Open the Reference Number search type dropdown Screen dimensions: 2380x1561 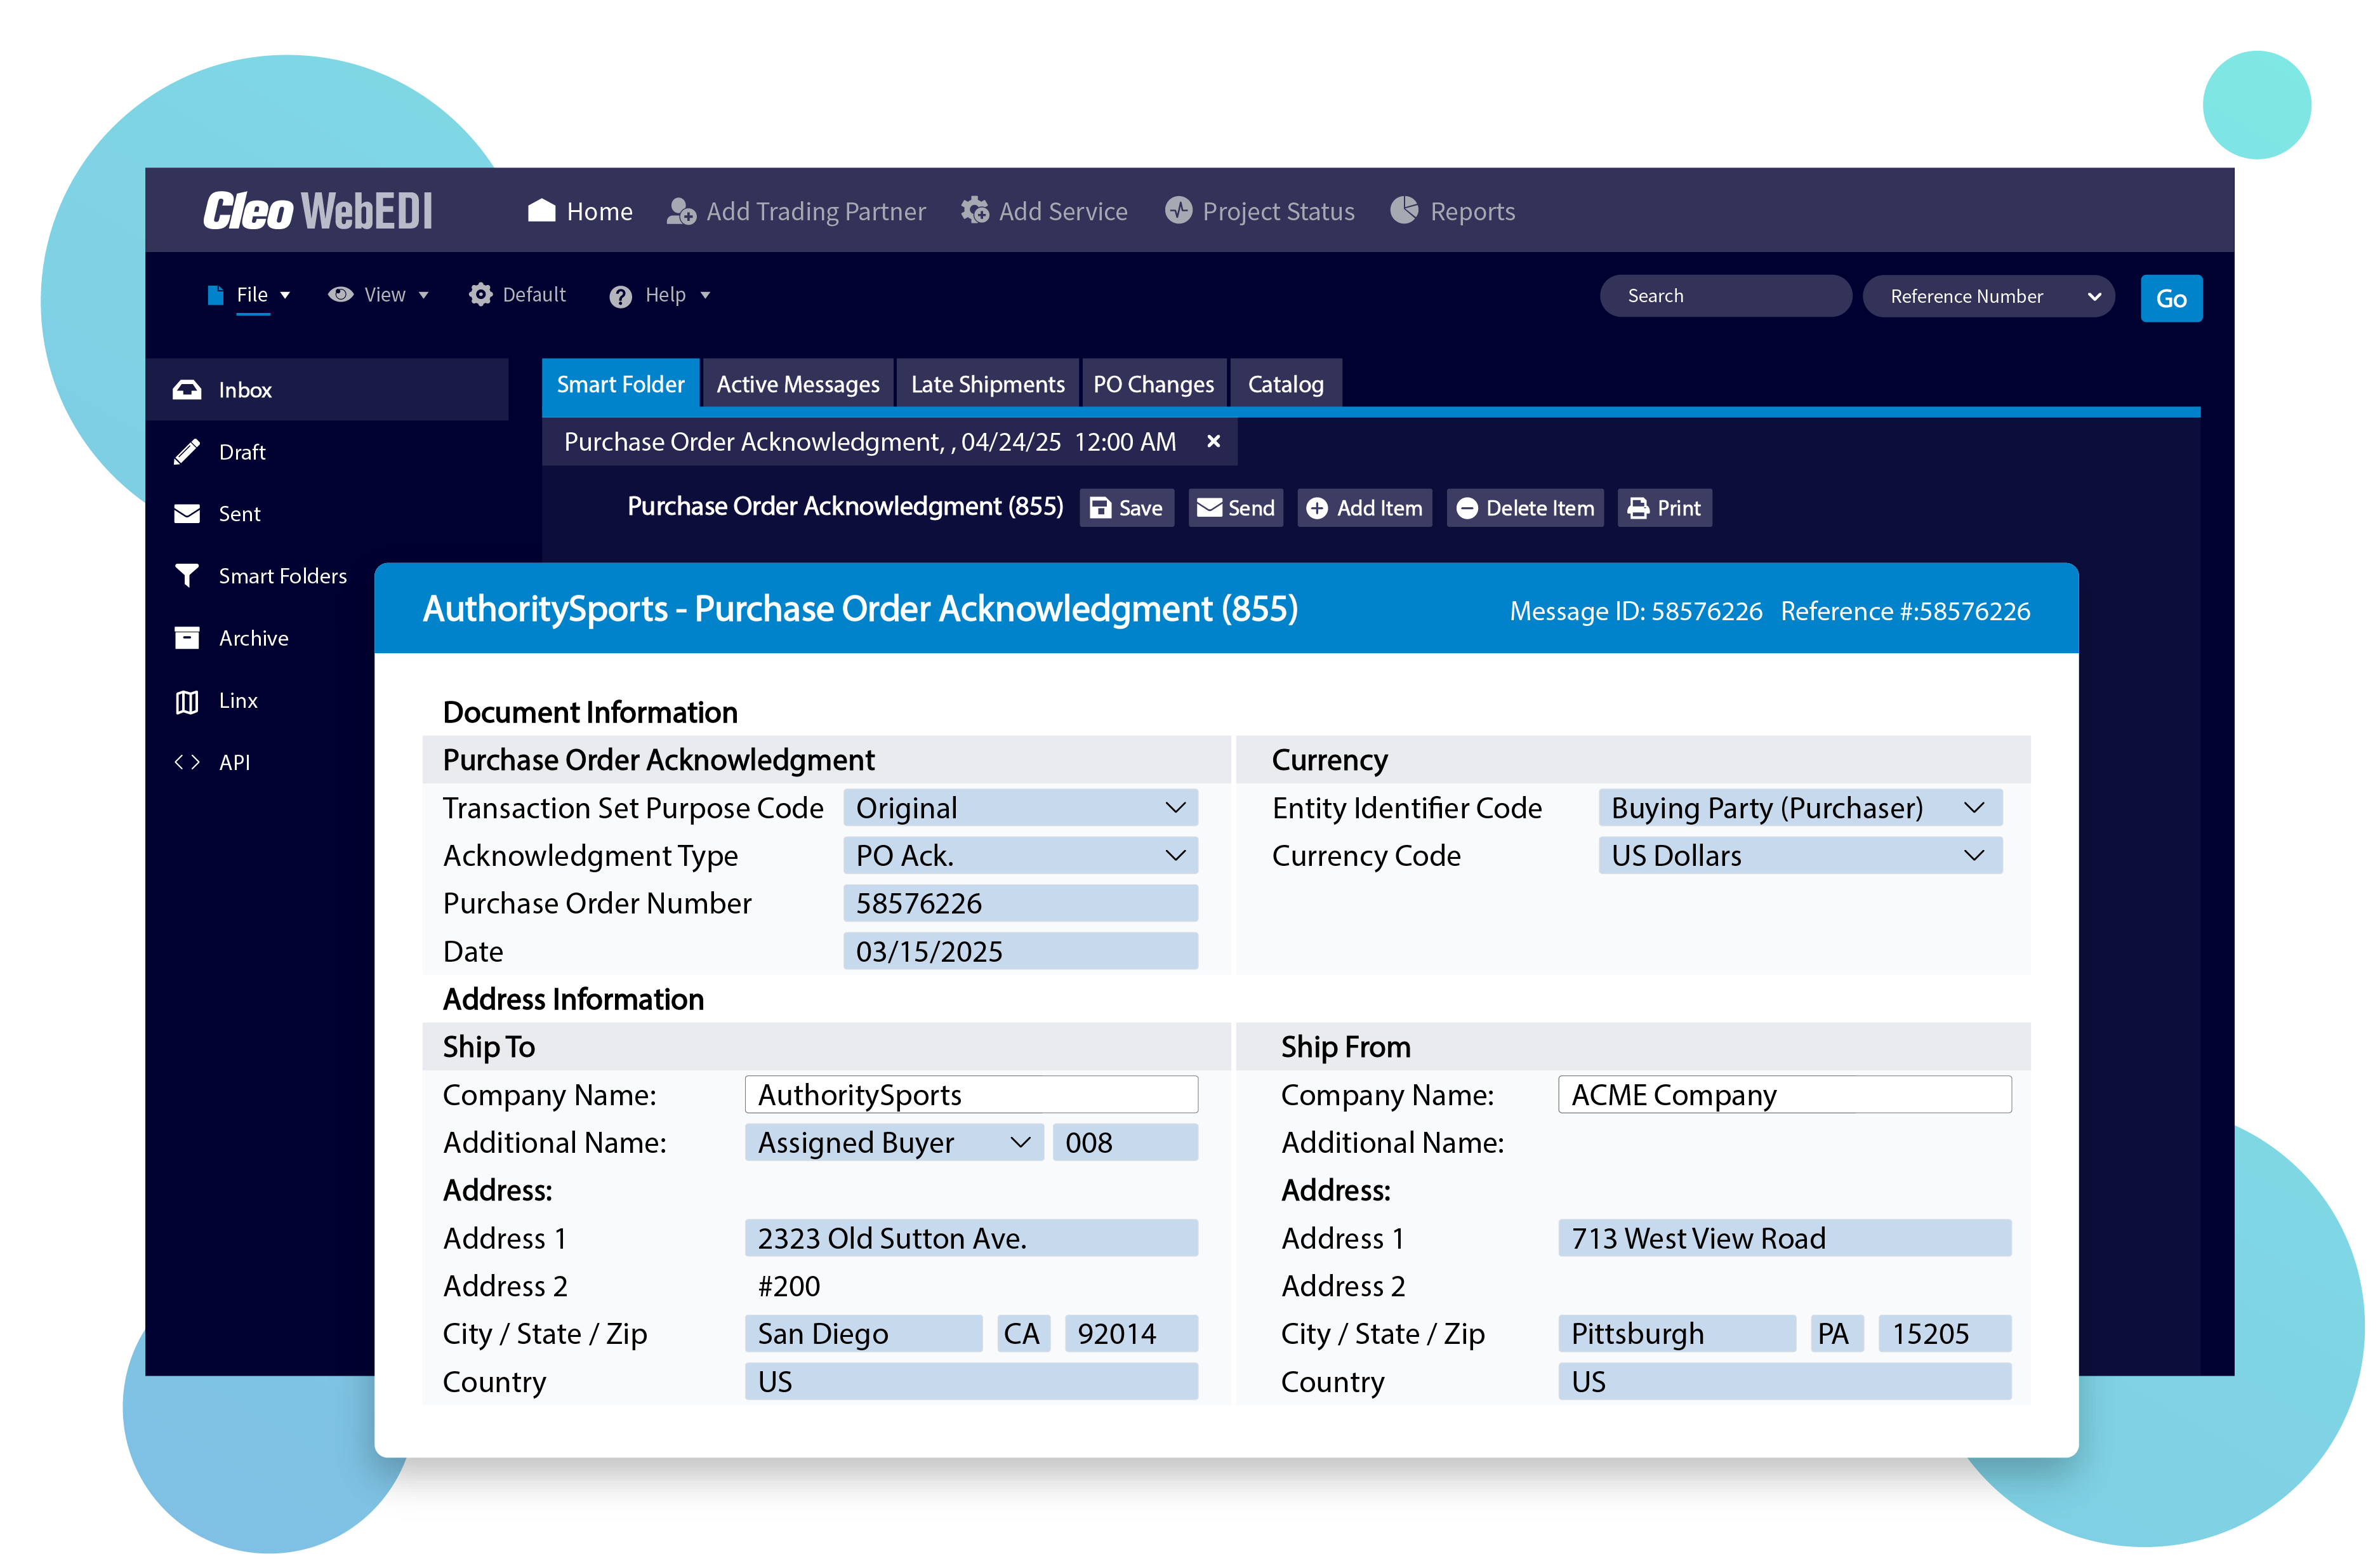tap(1988, 297)
